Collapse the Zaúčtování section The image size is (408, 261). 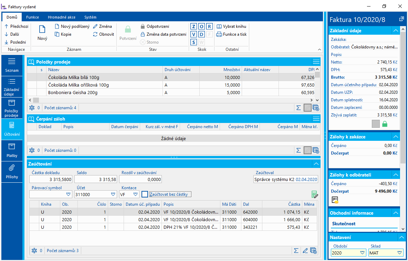[316, 164]
